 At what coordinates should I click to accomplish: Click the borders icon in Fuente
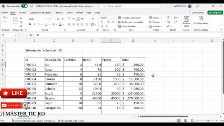pyautogui.click(x=46, y=24)
